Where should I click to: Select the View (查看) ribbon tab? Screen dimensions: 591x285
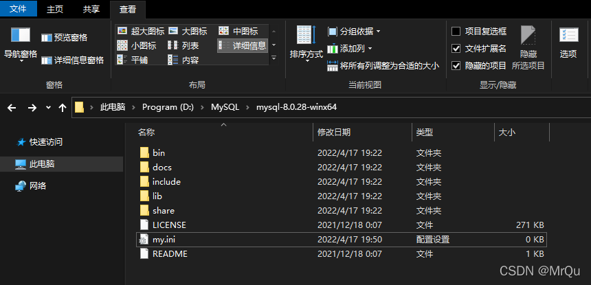(x=127, y=10)
